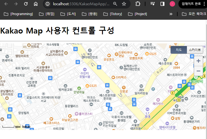Open the 모든 북마크 folder
This screenshot has height=139, width=207.
pyautogui.click(x=194, y=14)
